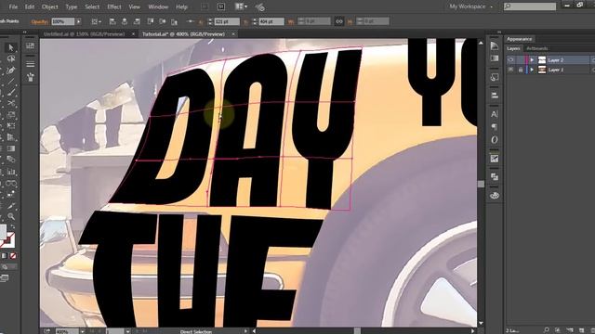Select the Line Segment tool
This screenshot has width=595, height=334.
tap(11, 81)
